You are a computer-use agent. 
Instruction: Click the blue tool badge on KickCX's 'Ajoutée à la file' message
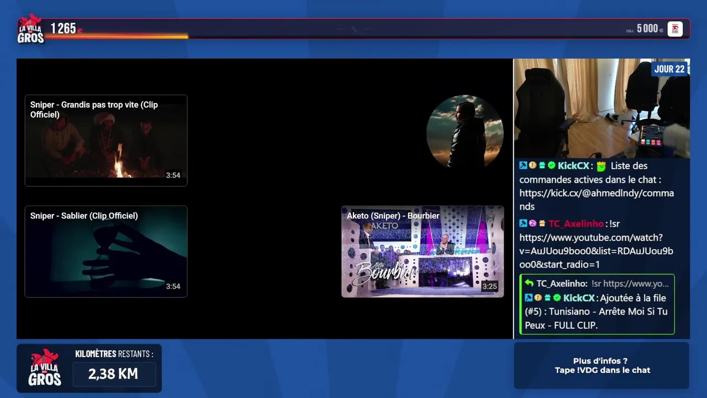[529, 297]
